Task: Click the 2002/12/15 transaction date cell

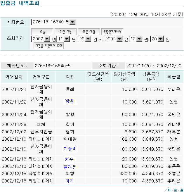Action: (x=14, y=174)
